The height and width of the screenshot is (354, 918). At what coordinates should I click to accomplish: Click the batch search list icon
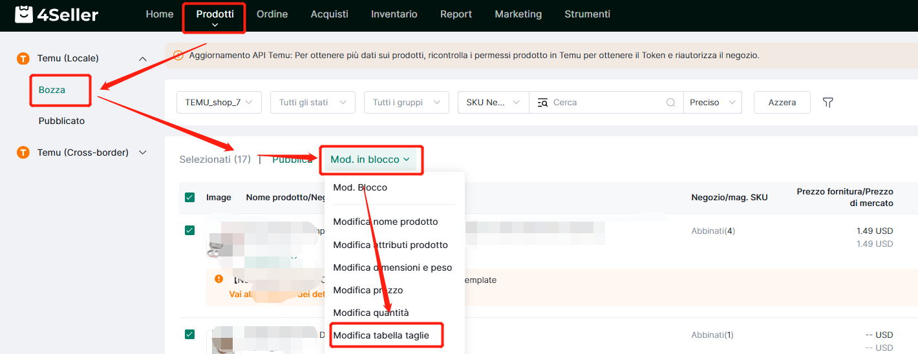point(542,103)
